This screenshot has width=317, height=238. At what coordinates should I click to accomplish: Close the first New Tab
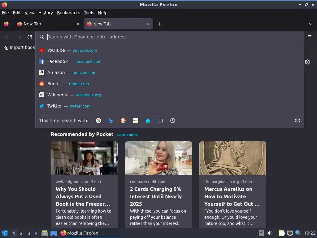point(78,24)
